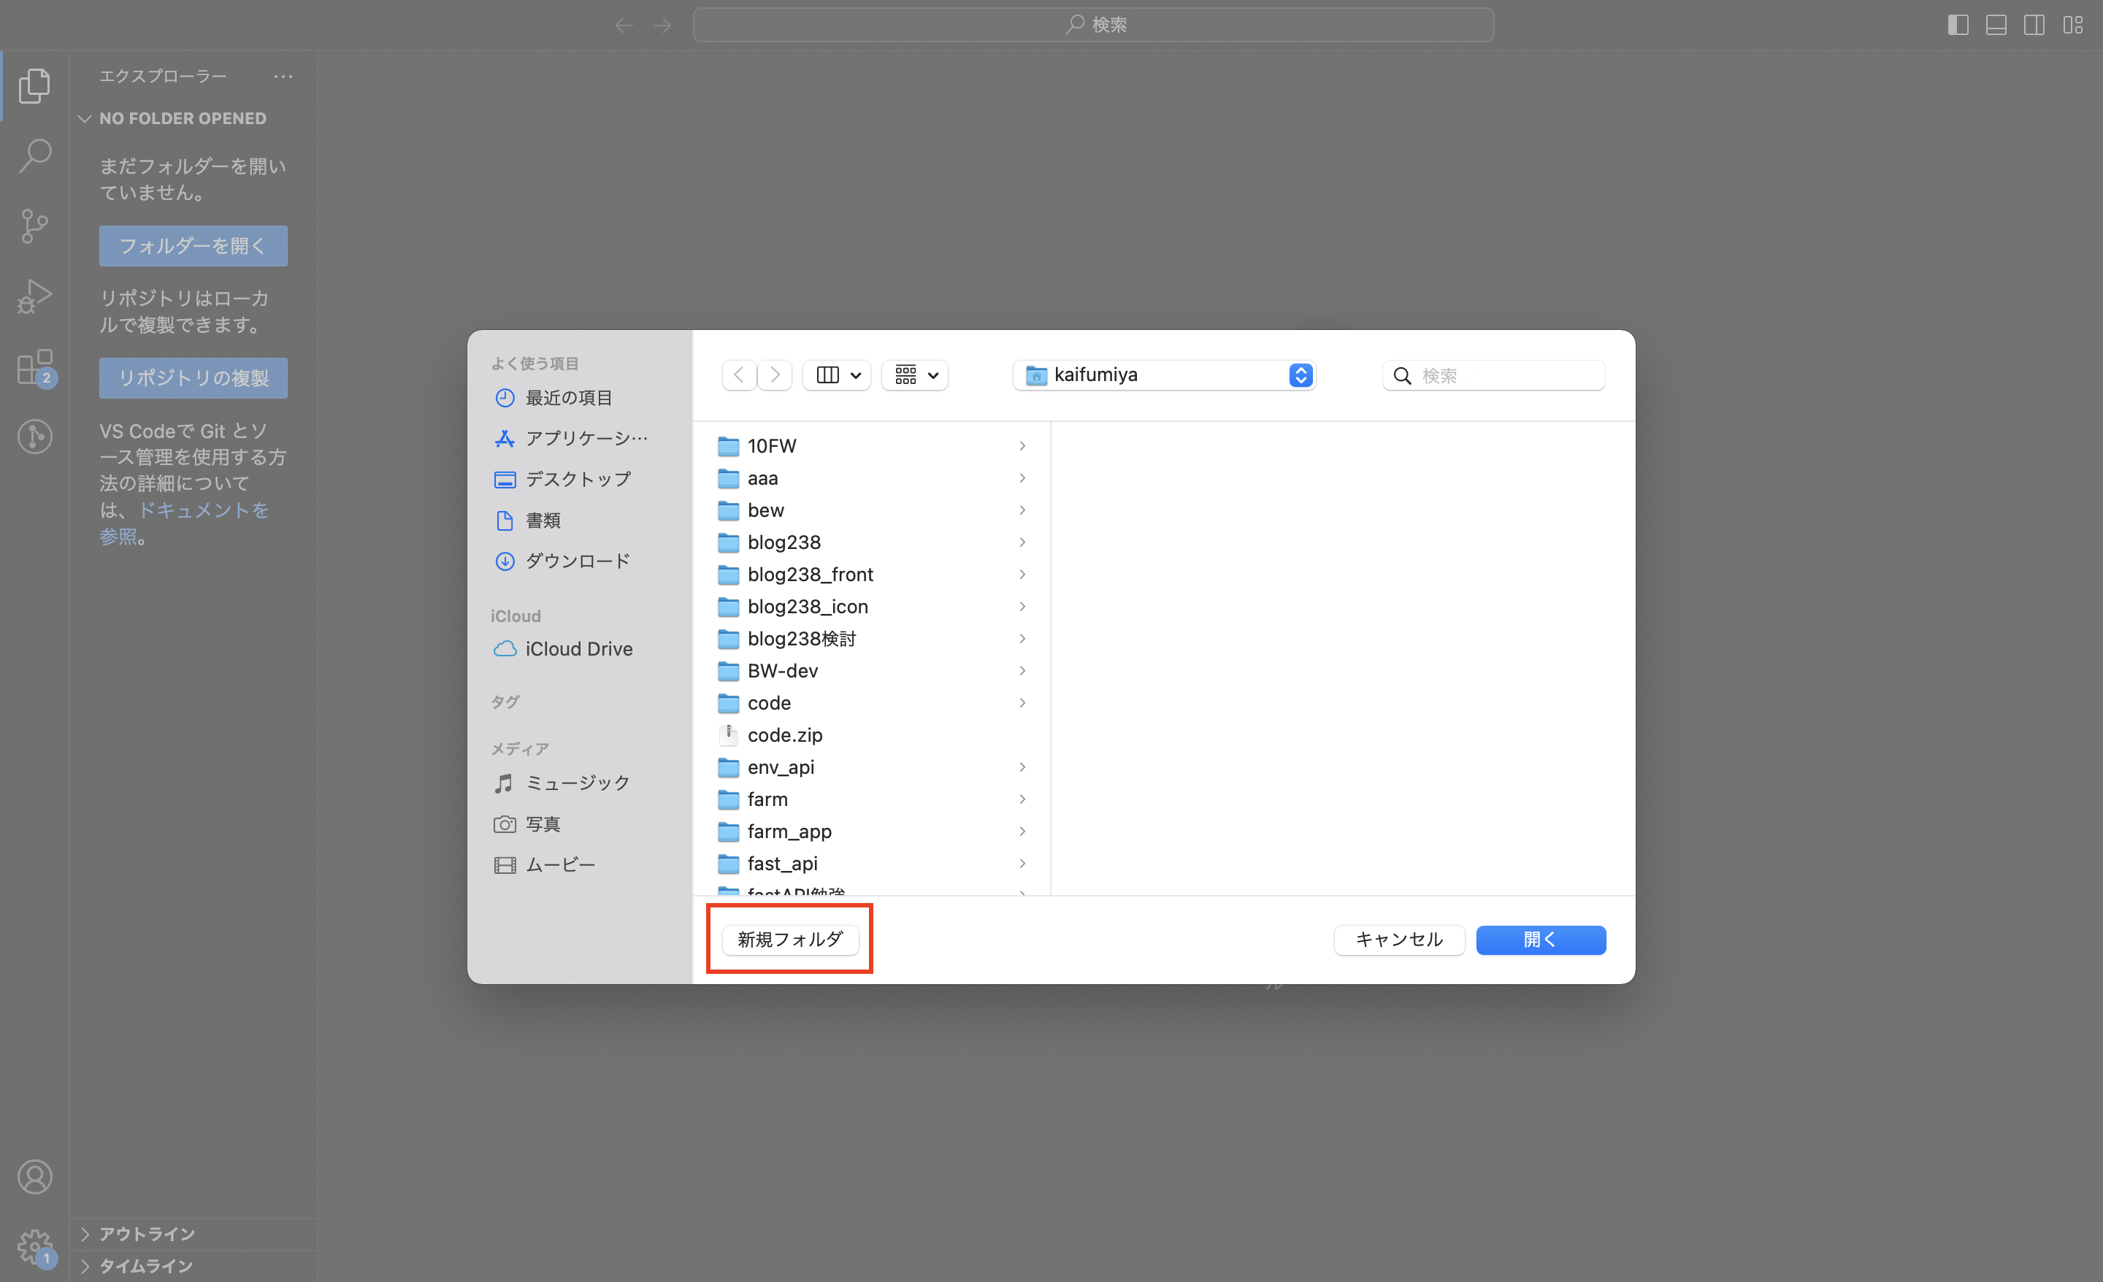This screenshot has width=2103, height=1282.
Task: Go back with the VS Code back arrow
Action: pyautogui.click(x=624, y=26)
